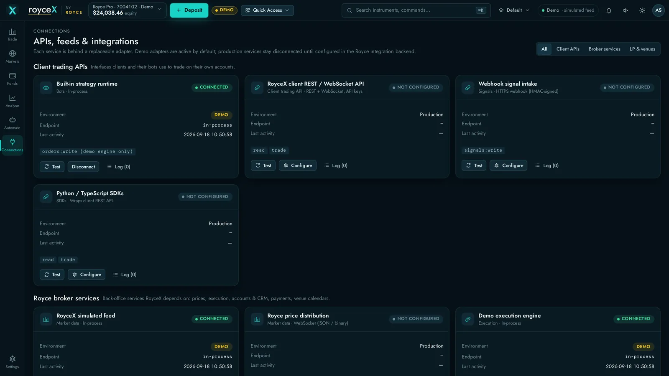Click the Webhook signal intake card icon

tap(468, 88)
